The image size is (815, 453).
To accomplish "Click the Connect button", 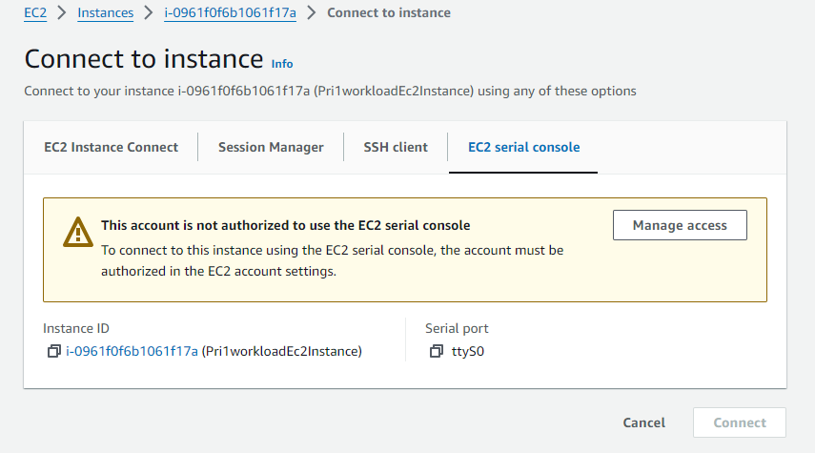I will pos(739,422).
